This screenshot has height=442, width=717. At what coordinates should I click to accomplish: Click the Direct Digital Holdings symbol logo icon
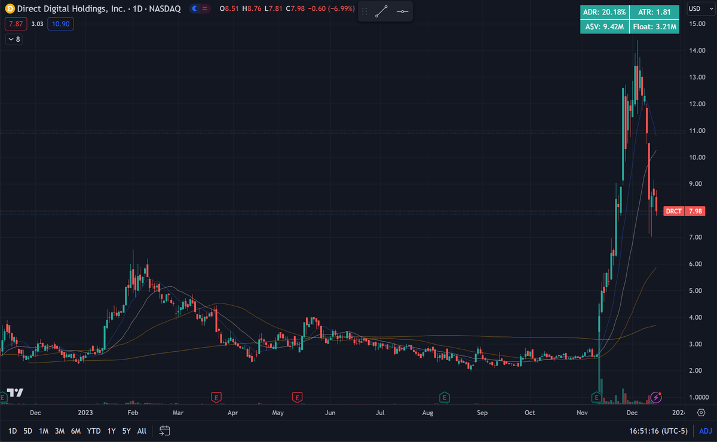(x=10, y=9)
